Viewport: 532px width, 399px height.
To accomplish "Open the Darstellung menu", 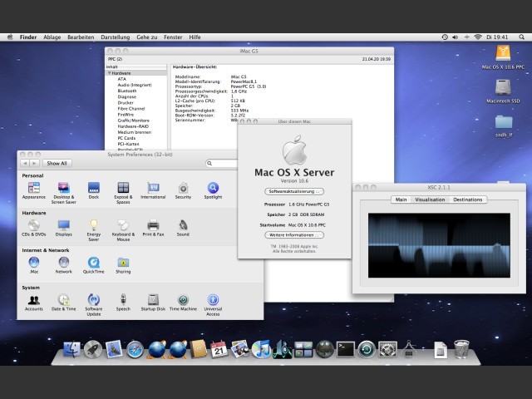I will click(x=116, y=37).
